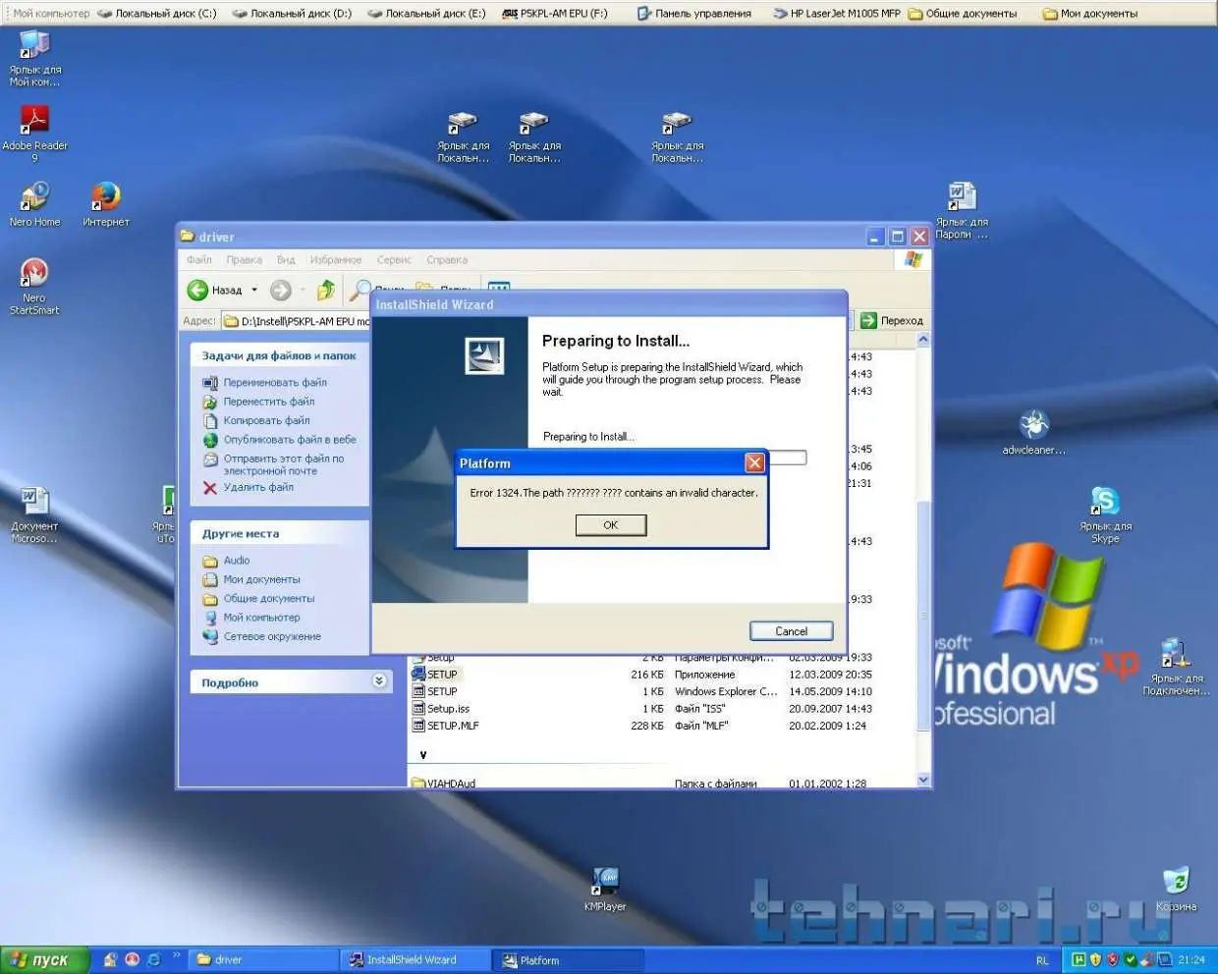This screenshot has width=1218, height=974.
Task: Collapse the Другие места panel header
Action: click(281, 533)
